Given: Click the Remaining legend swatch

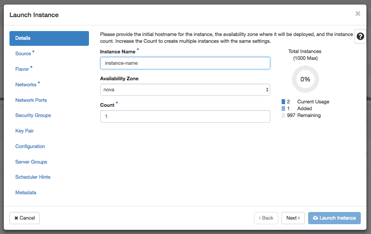Looking at the screenshot, I should 283,115.
